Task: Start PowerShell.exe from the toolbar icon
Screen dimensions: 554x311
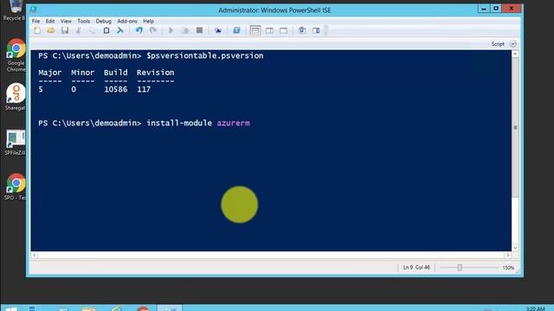Action: coord(236,31)
